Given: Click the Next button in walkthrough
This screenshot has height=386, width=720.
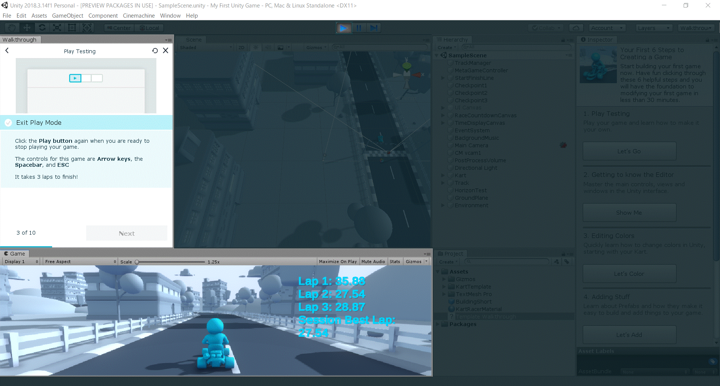Looking at the screenshot, I should [127, 233].
